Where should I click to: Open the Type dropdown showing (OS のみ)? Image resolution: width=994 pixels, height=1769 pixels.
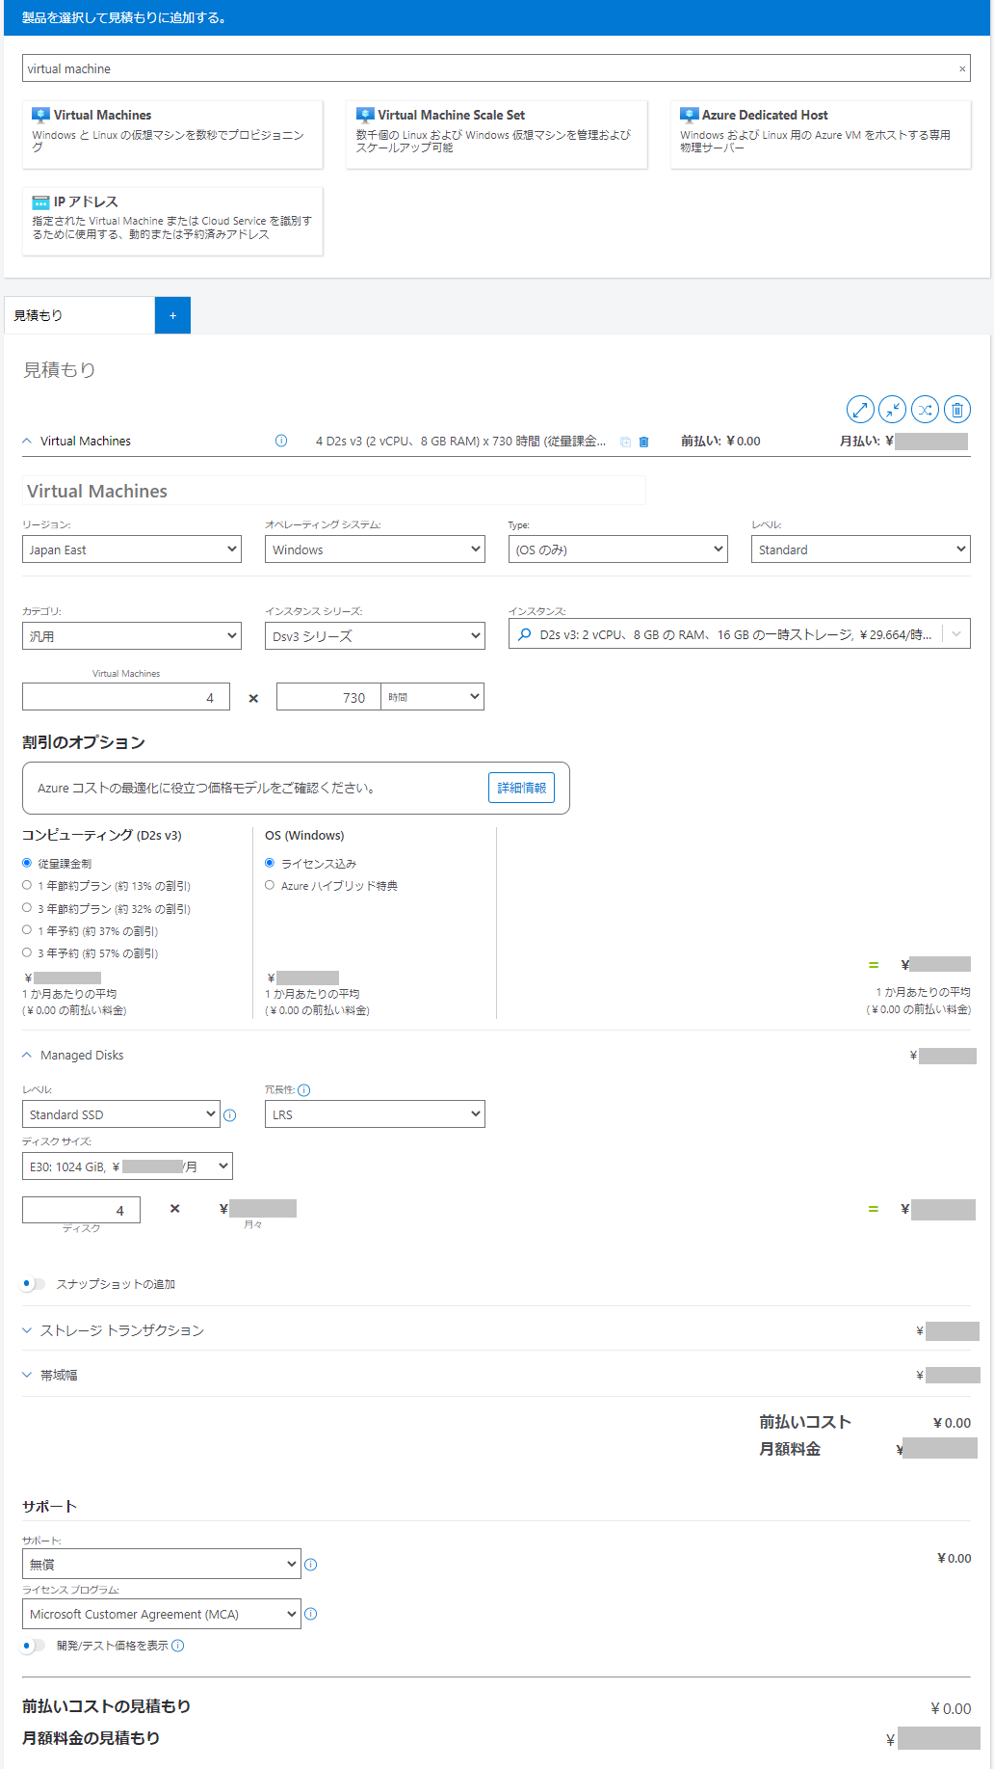617,549
